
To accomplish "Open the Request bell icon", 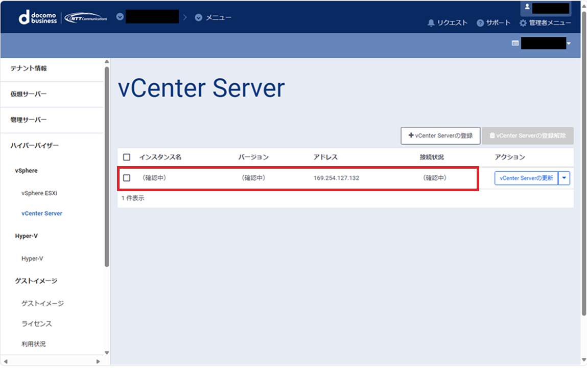I will click(431, 23).
